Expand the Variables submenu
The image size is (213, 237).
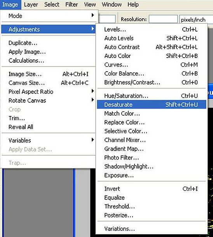pyautogui.click(x=48, y=140)
